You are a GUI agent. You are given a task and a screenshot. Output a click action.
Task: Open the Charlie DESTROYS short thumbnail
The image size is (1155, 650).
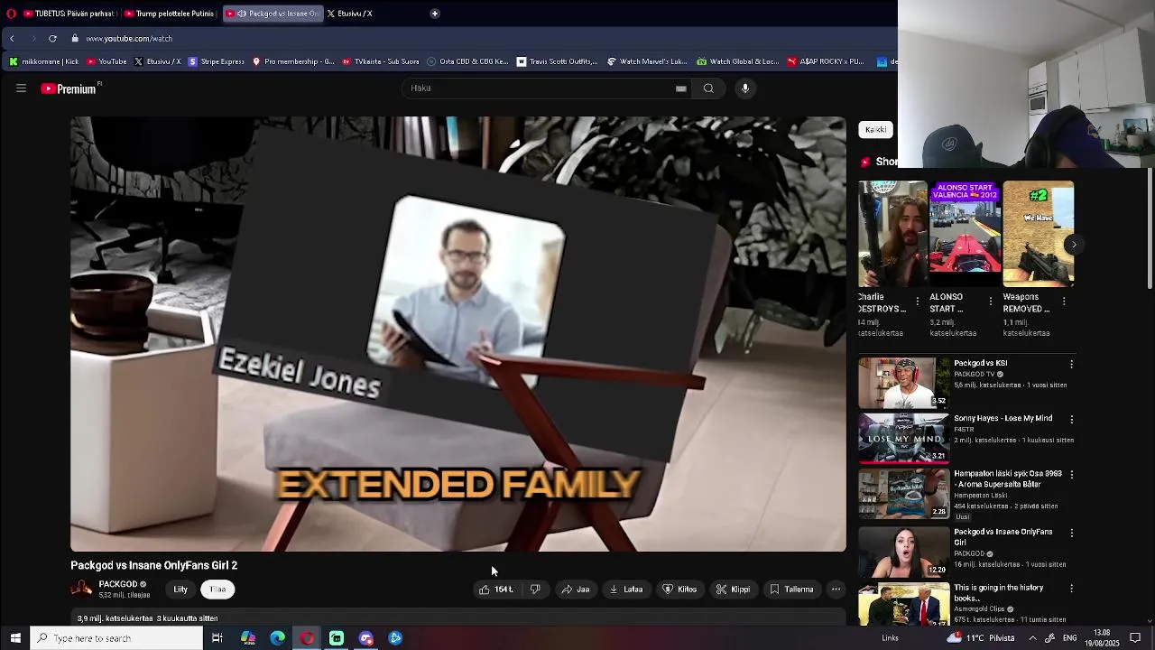(892, 234)
